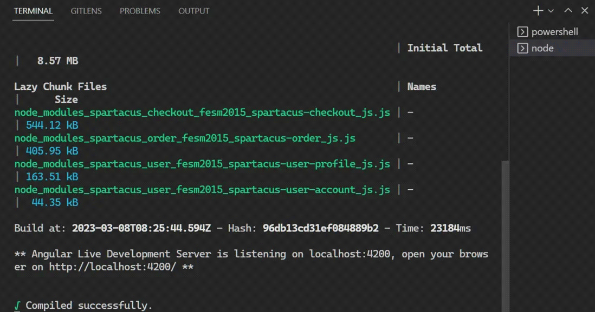The image size is (595, 312).
Task: Click the spartacus-checkout_js.js file path
Action: (x=202, y=112)
